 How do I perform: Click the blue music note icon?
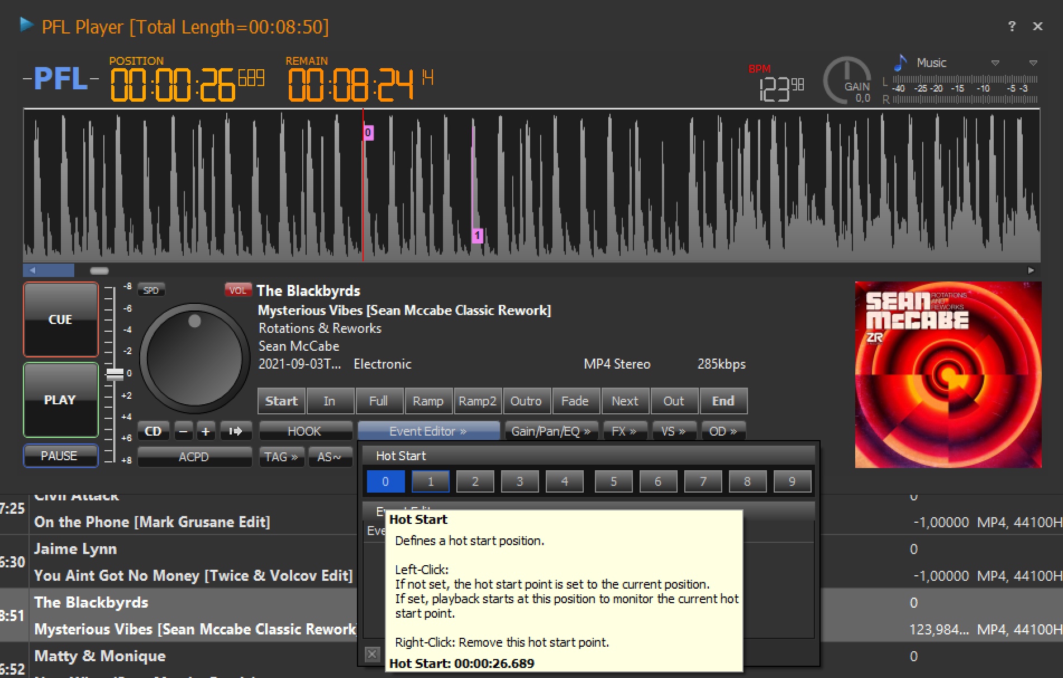click(x=900, y=63)
